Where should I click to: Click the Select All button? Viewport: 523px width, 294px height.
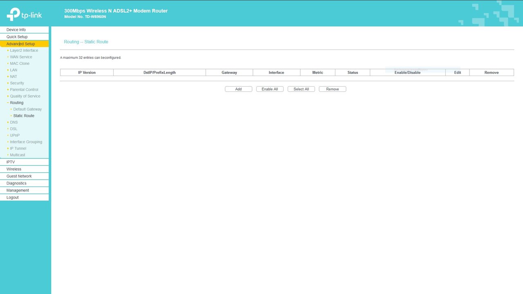coord(301,89)
